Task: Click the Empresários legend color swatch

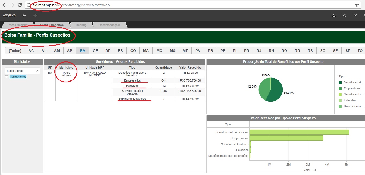Action: [x=341, y=88]
